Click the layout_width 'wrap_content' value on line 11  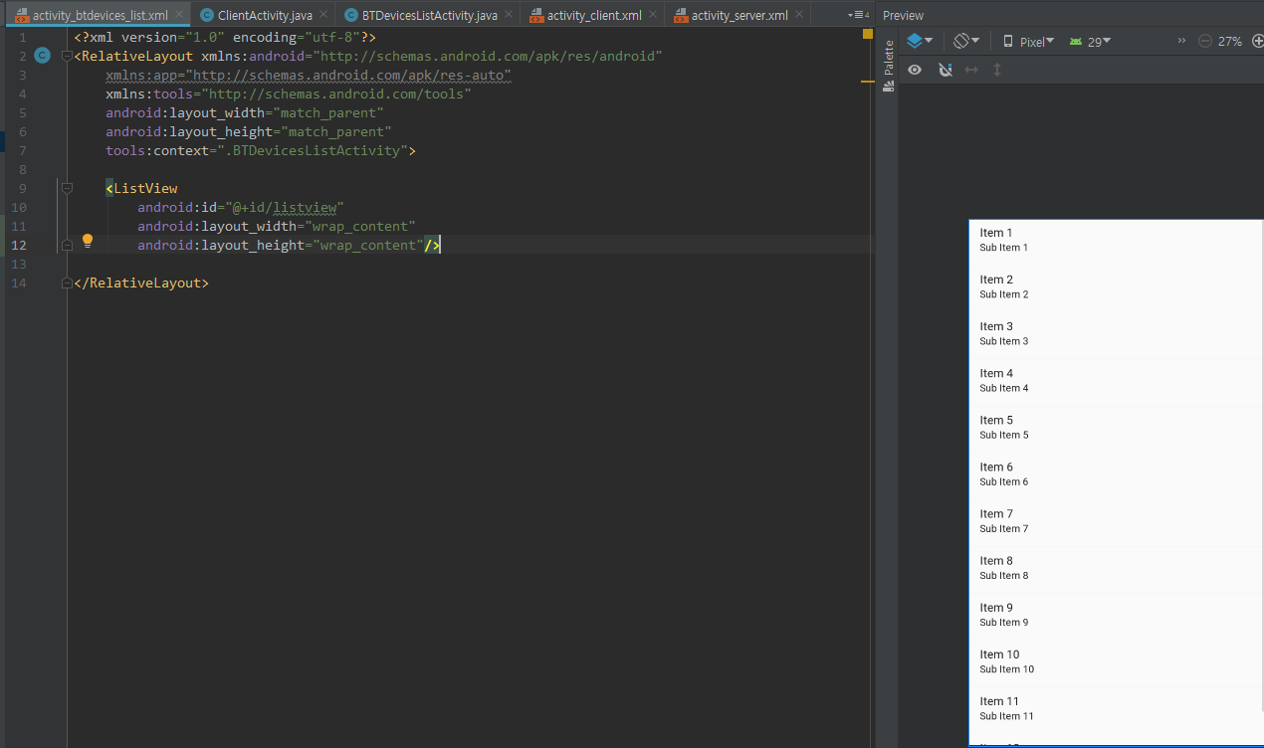pos(361,226)
